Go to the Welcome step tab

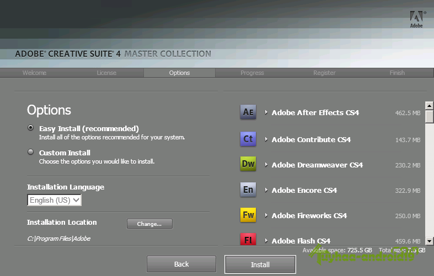point(34,73)
